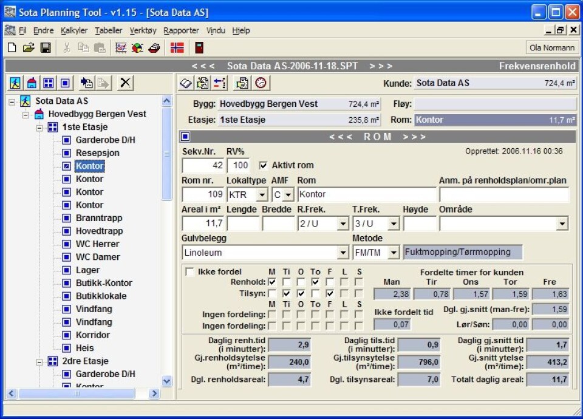583x419 pixels.
Task: Open the R.Frek. 2/U dropdown
Action: (x=343, y=224)
